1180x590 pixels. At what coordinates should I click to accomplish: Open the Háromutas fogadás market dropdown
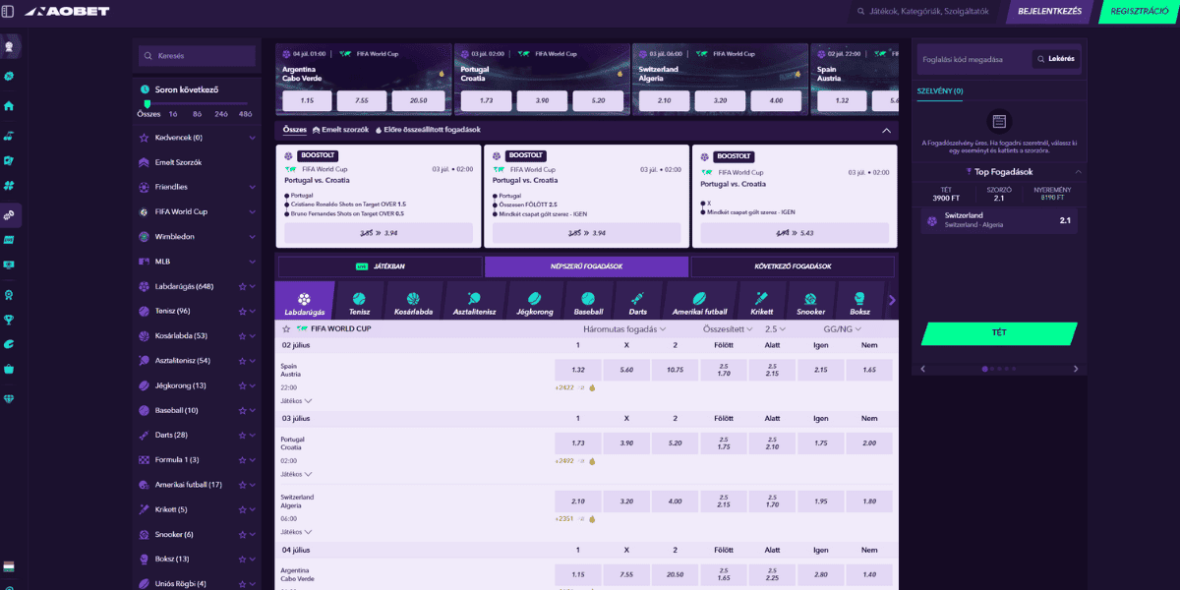pyautogui.click(x=625, y=329)
